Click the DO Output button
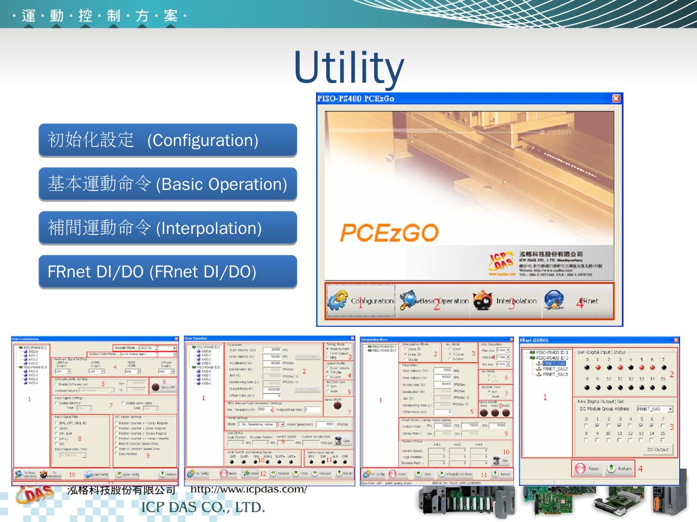Screen dimensions: 697x522 657,449
